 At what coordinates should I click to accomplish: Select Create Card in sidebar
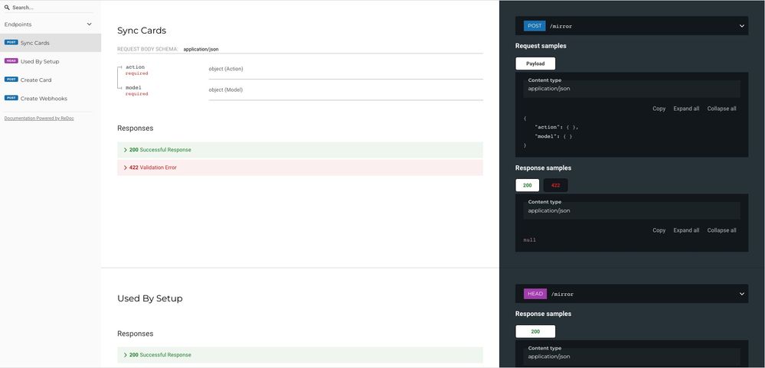point(51,80)
